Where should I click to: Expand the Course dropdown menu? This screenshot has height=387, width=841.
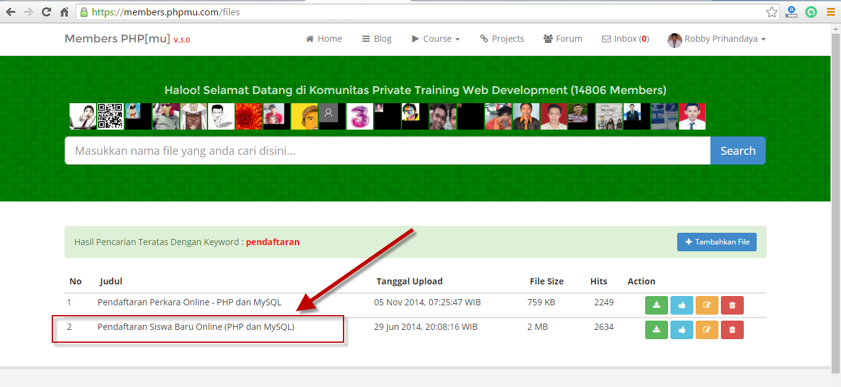(x=436, y=39)
